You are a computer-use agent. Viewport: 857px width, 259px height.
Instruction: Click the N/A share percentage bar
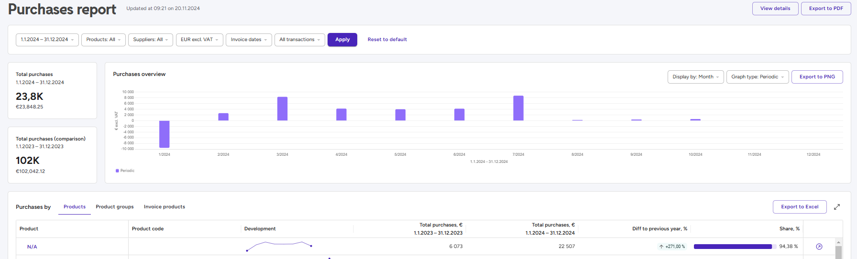point(733,247)
